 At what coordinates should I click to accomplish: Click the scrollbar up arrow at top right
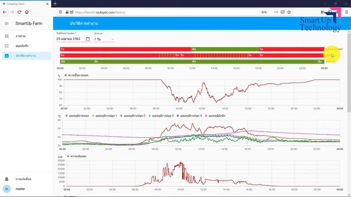(x=349, y=32)
